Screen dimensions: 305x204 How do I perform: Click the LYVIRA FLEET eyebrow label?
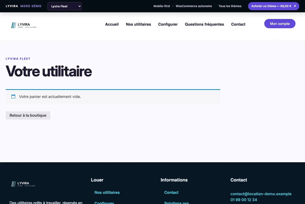click(18, 59)
